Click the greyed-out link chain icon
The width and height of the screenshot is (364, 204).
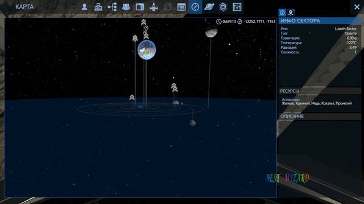(168, 7)
